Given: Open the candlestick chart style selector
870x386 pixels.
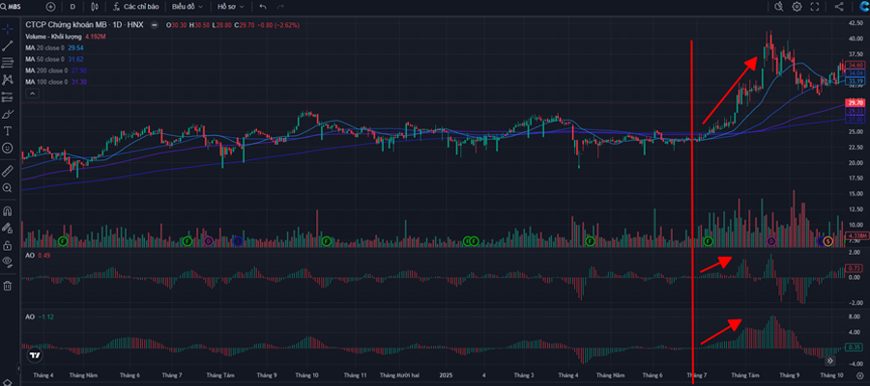Looking at the screenshot, I should 95,7.
